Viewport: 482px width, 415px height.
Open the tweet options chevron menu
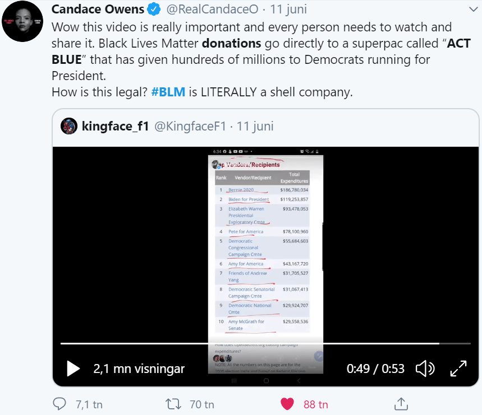pos(474,9)
